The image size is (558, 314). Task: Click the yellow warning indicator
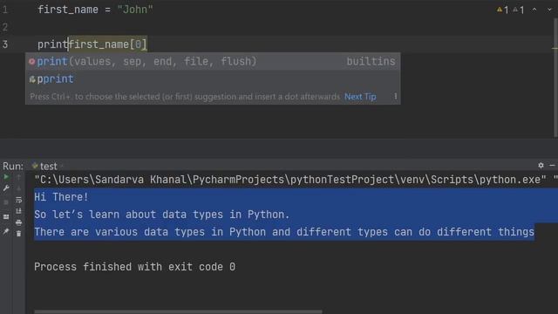503,10
